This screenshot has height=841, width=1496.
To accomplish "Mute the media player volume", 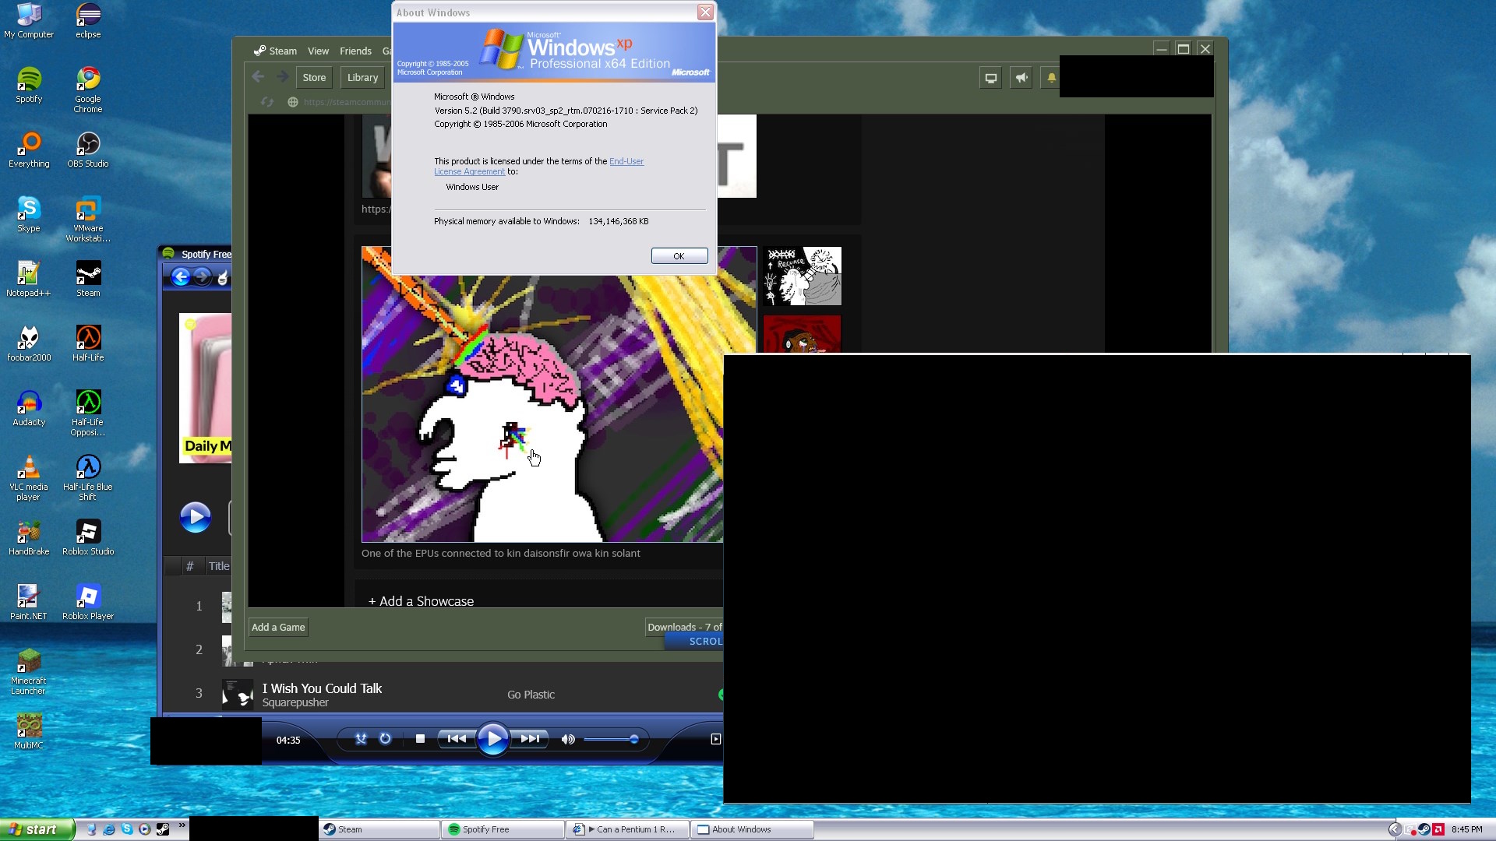I will point(568,740).
